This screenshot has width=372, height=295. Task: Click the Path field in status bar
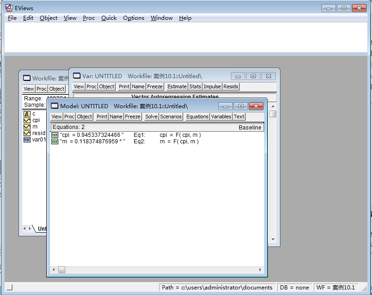(217, 288)
